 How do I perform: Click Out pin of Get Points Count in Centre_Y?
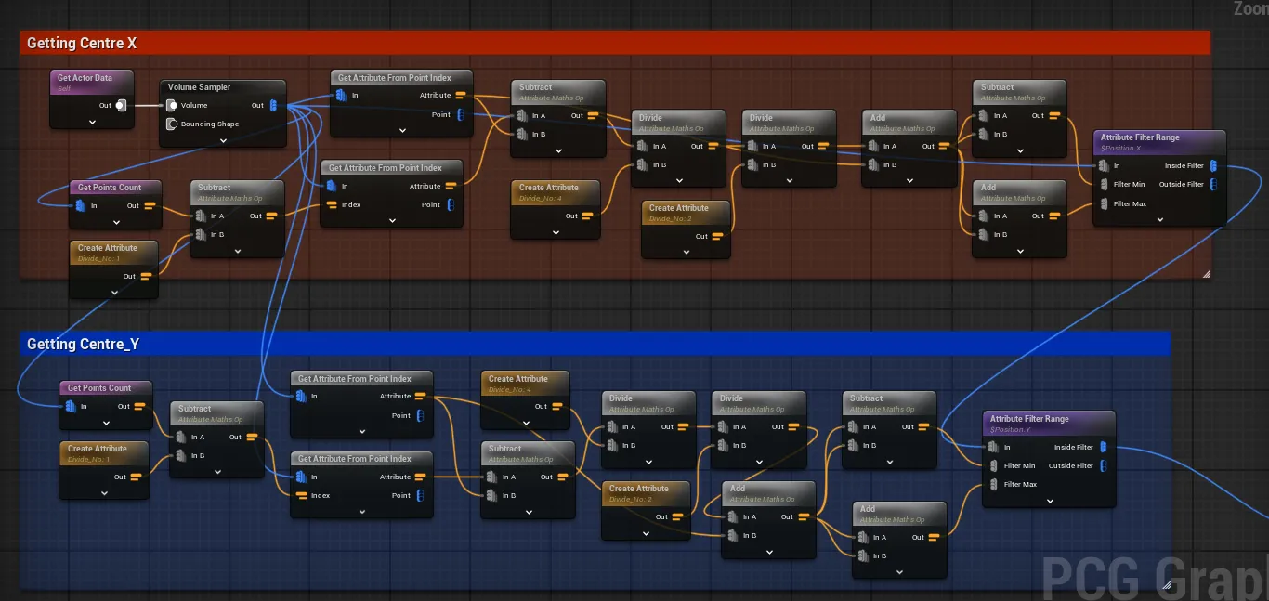(138, 406)
